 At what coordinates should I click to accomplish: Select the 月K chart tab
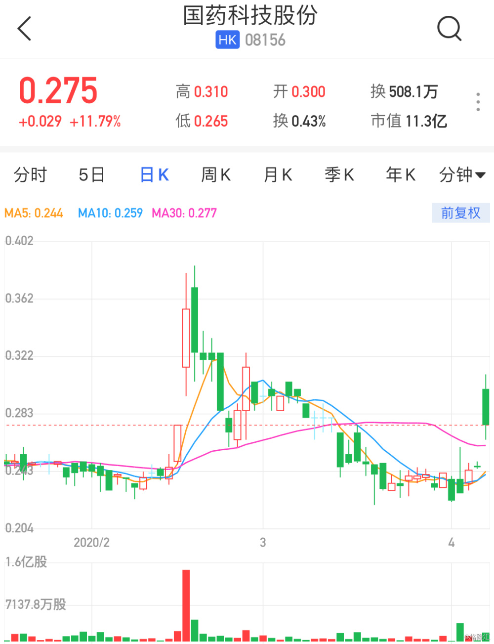(x=278, y=174)
